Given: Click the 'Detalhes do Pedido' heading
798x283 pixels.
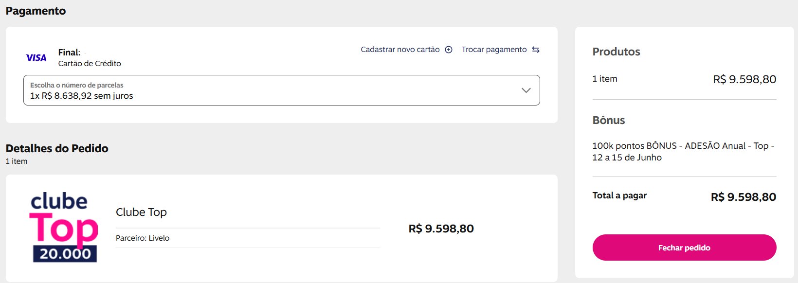Looking at the screenshot, I should (57, 148).
